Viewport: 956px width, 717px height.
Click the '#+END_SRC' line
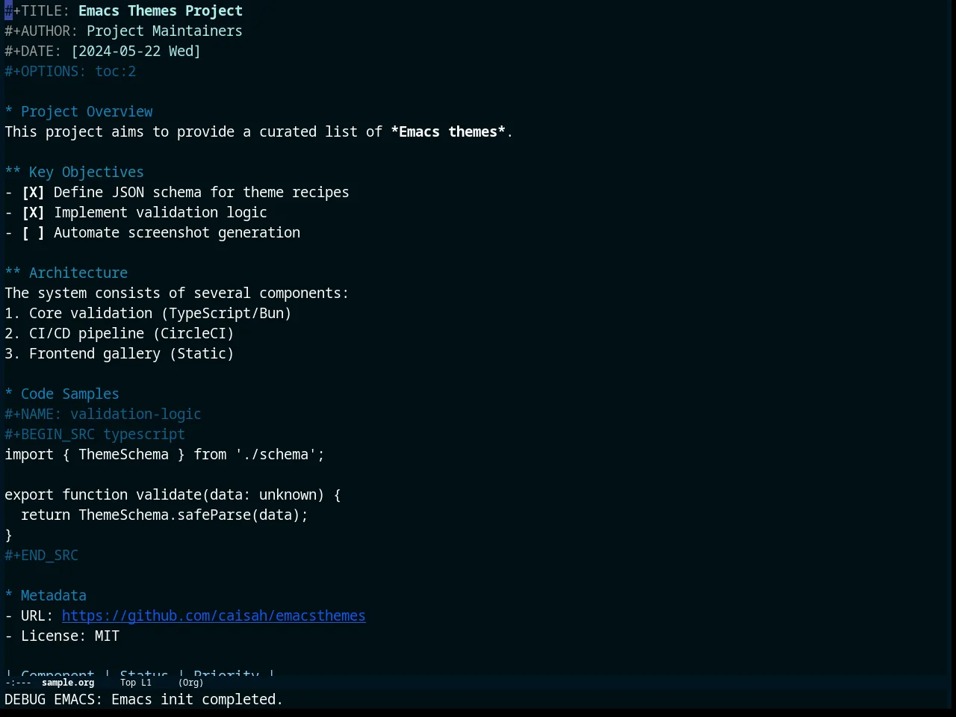pos(41,555)
